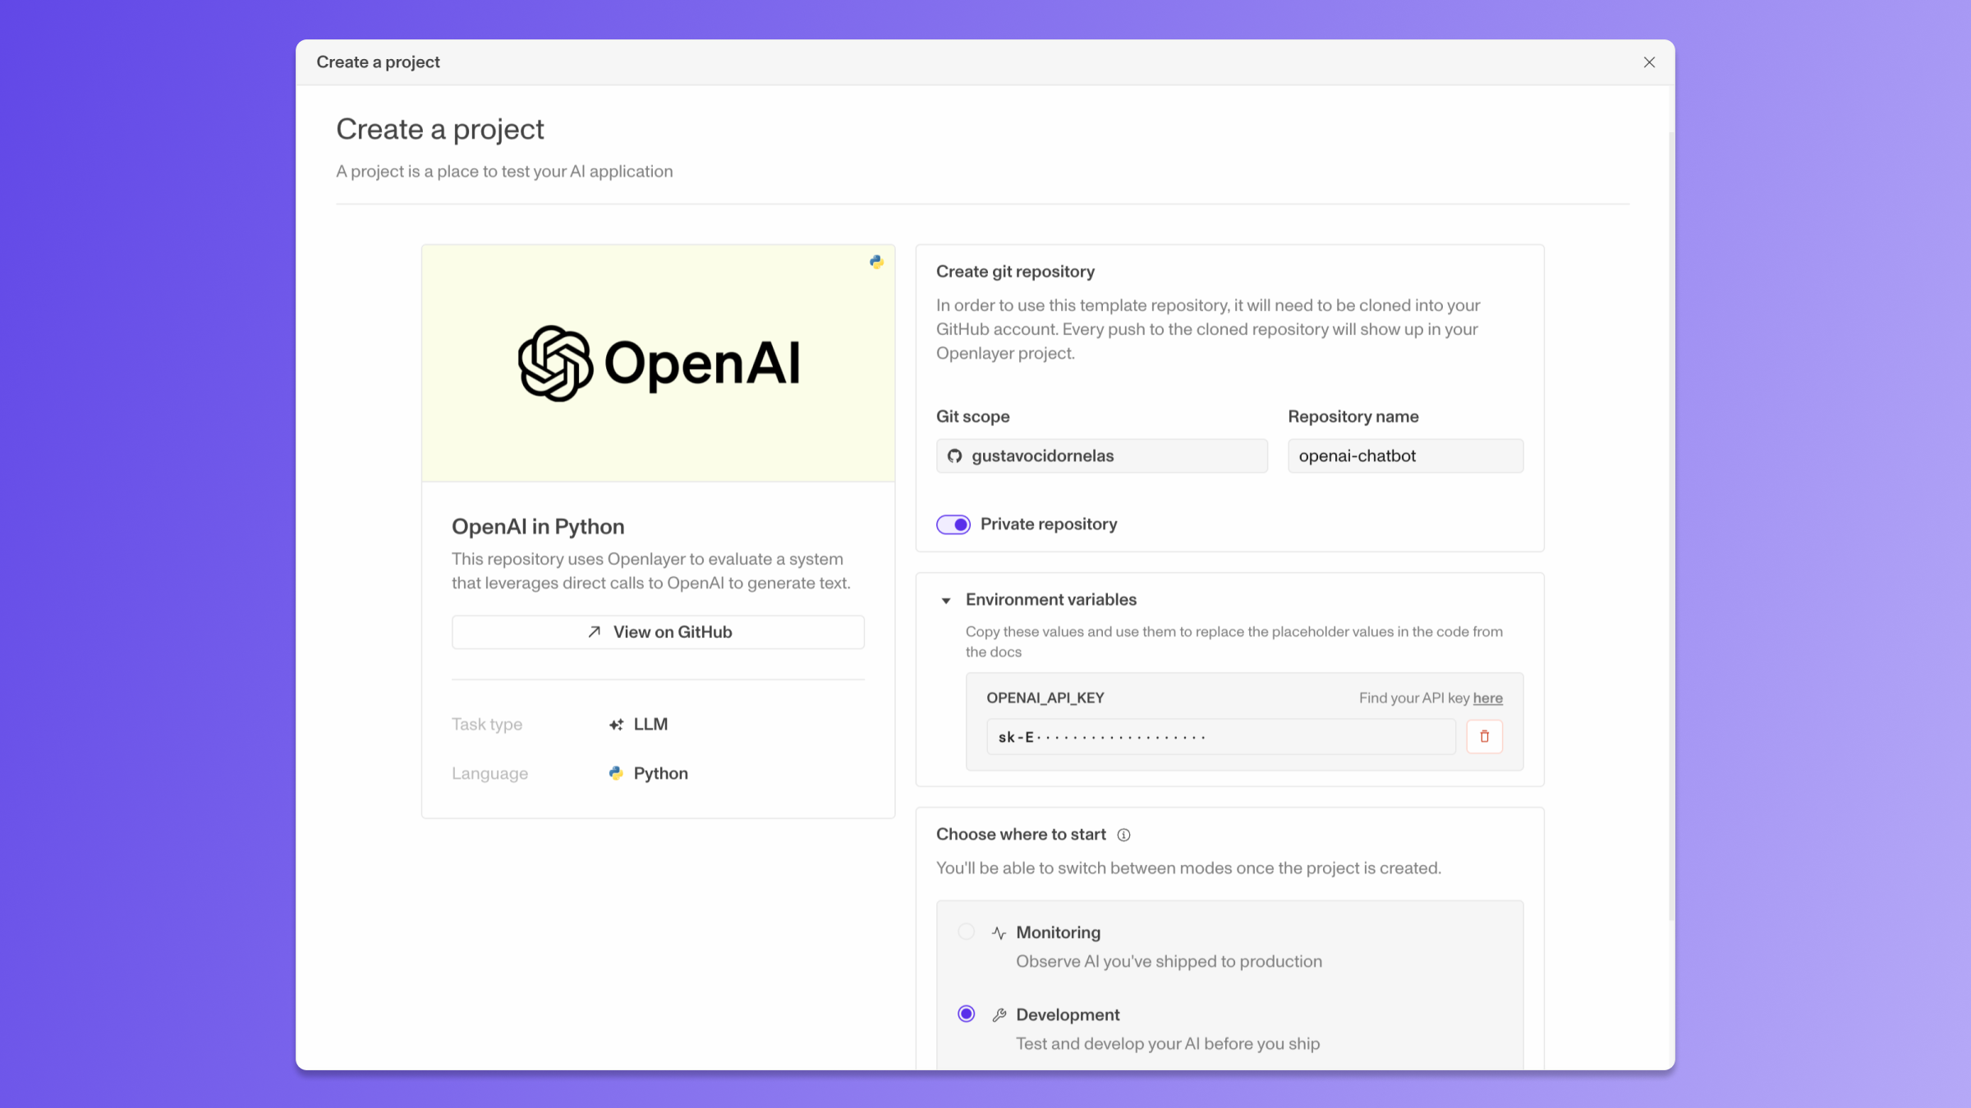
Task: Delete the OPENAI_API_KEY variable with trash icon
Action: point(1484,737)
